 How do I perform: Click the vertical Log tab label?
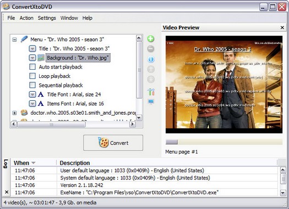click(6, 163)
